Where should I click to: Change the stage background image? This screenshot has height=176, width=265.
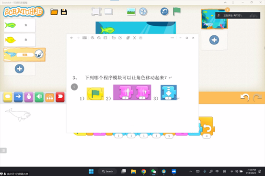coord(131,11)
